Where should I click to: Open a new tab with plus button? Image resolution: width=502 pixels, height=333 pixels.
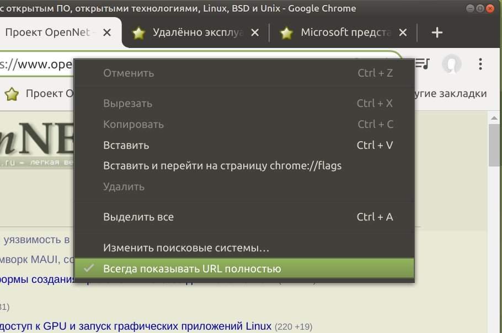[437, 33]
